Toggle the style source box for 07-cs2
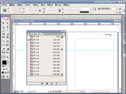 [x=29, y=55]
